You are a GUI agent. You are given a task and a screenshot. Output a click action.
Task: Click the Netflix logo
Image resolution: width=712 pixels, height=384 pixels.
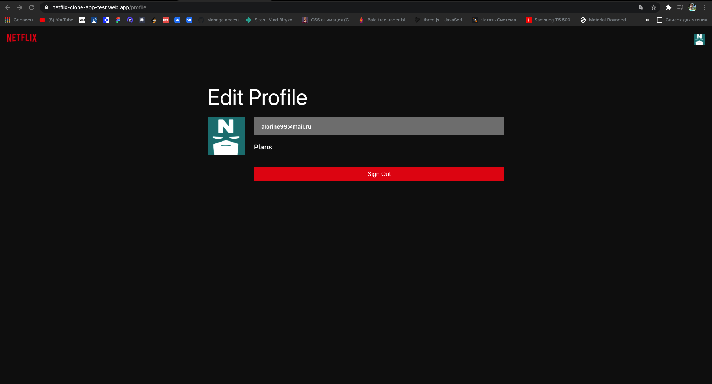22,38
